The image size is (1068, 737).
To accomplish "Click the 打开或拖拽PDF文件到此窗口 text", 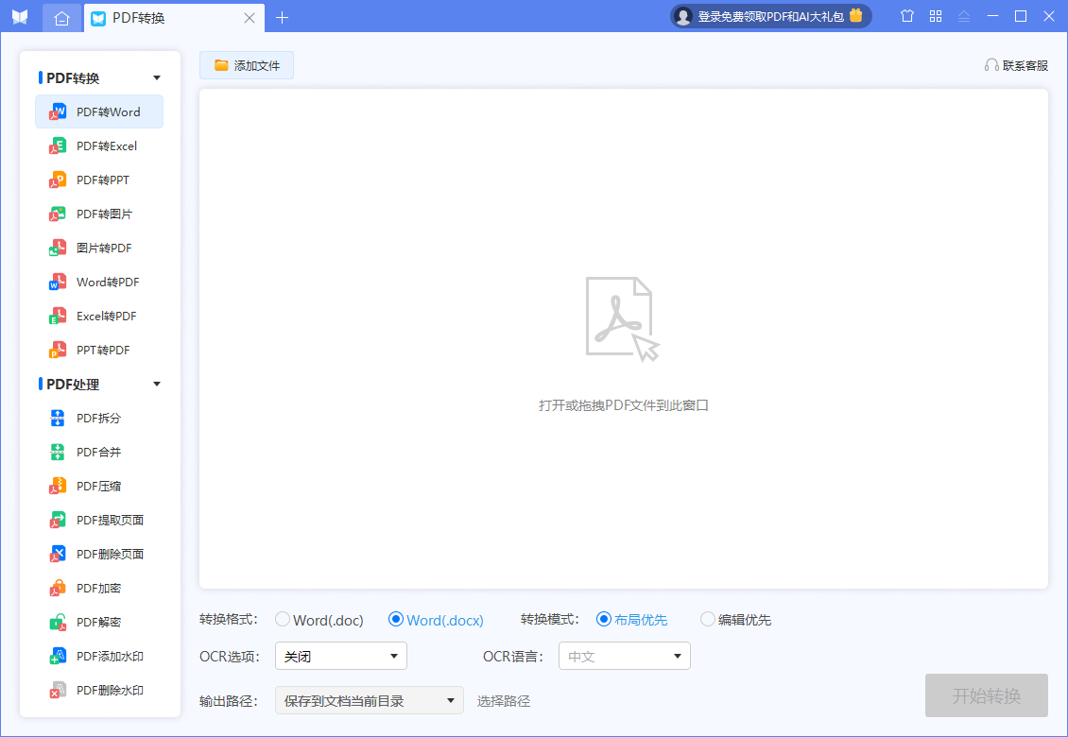I will (623, 405).
